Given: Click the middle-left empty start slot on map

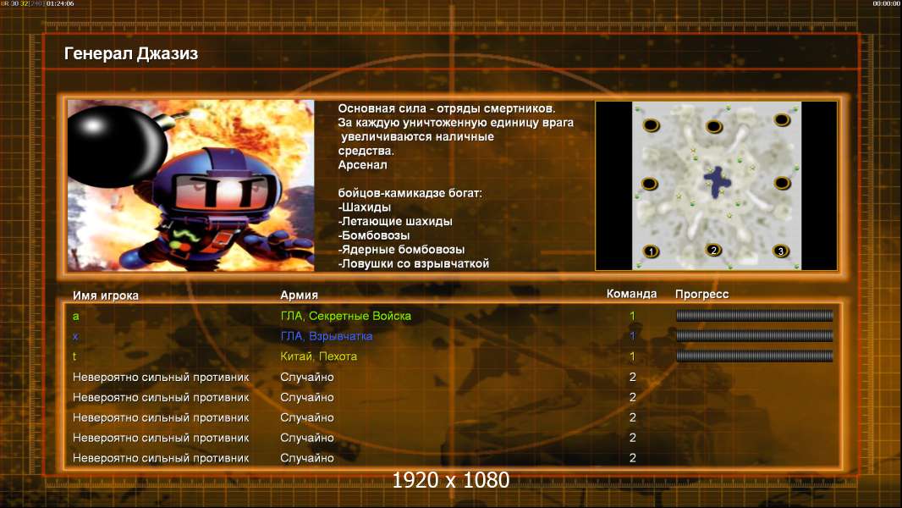Looking at the screenshot, I should [x=650, y=184].
